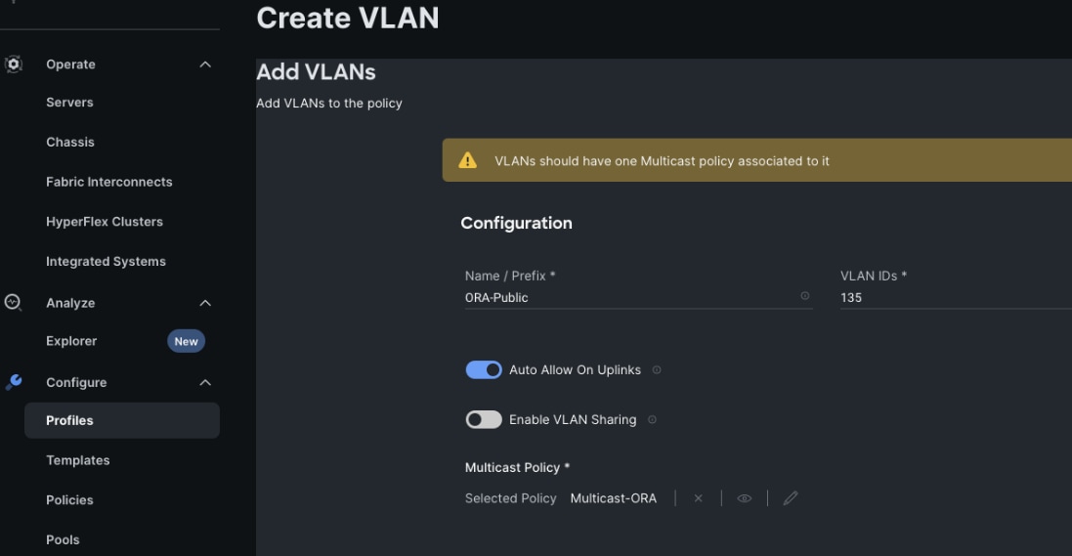Image resolution: width=1072 pixels, height=556 pixels.
Task: Click info icon next to Enable VLAN Sharing
Action: point(652,420)
